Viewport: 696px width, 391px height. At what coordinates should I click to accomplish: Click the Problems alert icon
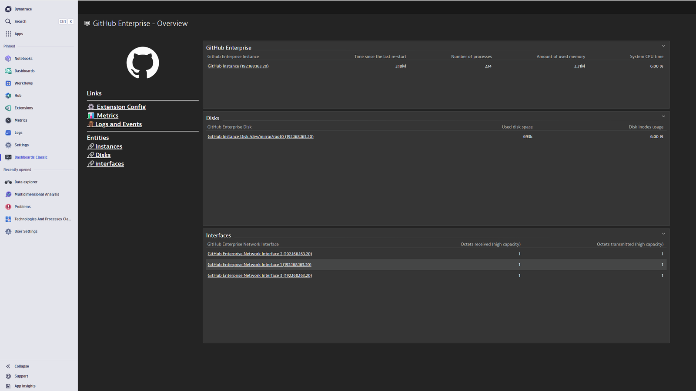[x=8, y=207]
